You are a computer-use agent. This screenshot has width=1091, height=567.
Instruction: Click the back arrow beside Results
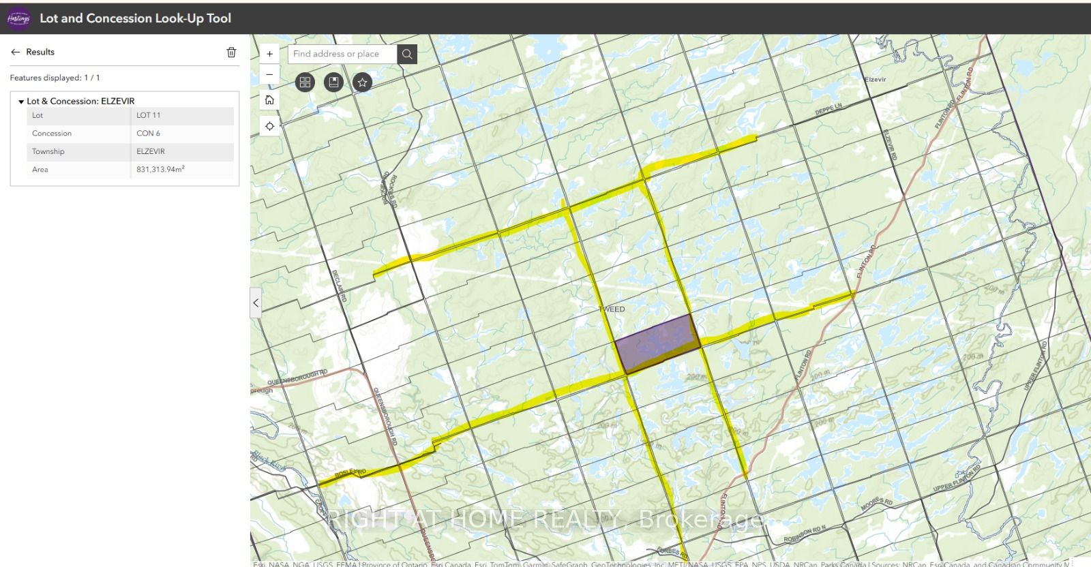click(x=16, y=52)
